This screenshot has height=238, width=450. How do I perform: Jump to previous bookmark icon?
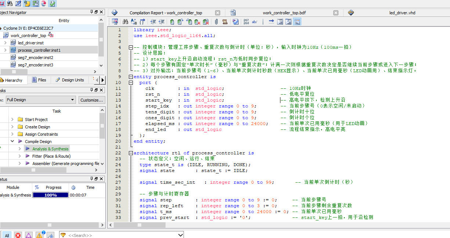(x=189, y=22)
